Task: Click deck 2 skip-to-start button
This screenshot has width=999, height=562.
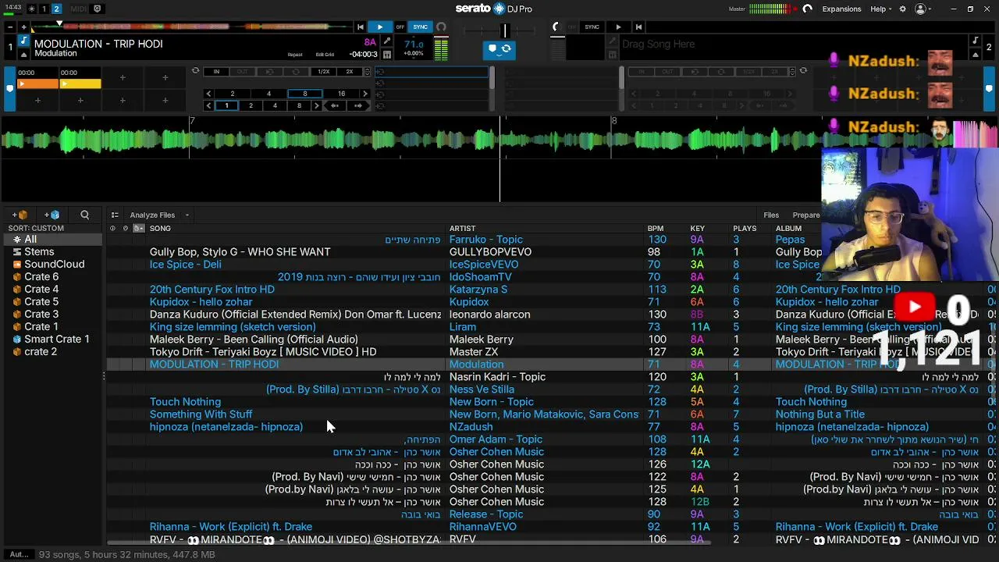Action: [x=638, y=27]
